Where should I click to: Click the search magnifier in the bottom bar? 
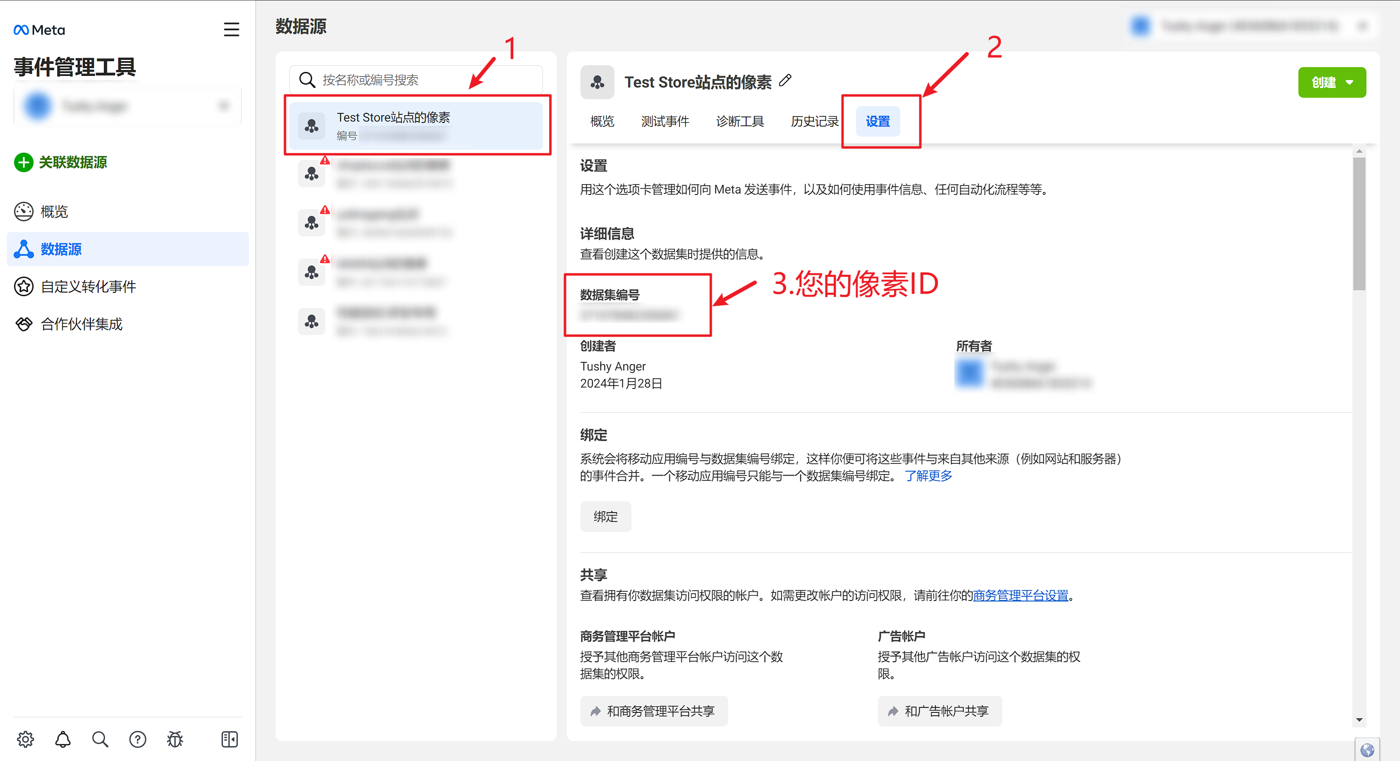[100, 739]
